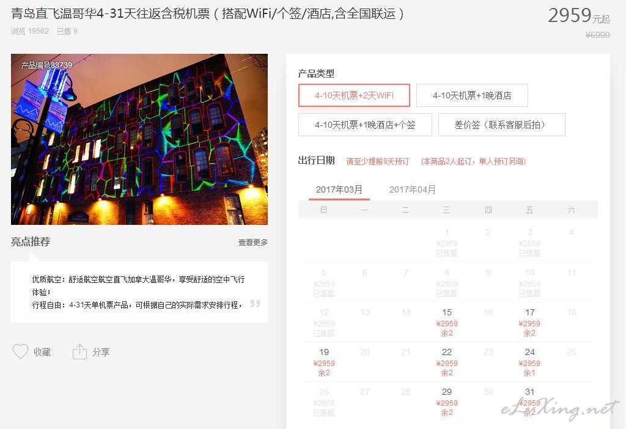Choose 4-10天机票+1晚酒店+个签 option

[x=365, y=125]
